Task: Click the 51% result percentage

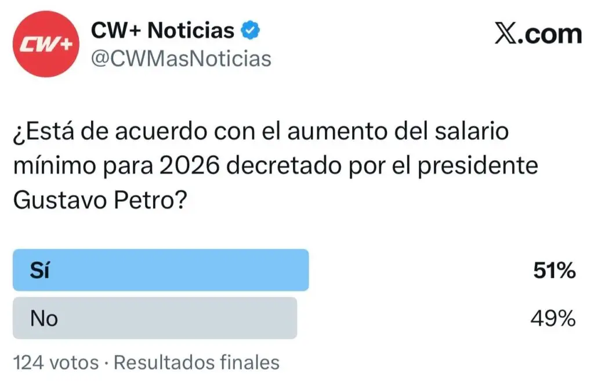Action: [x=555, y=271]
